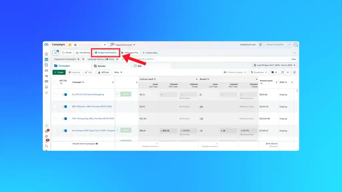Open the sidebar inbox icon with badge 1

[46, 131]
